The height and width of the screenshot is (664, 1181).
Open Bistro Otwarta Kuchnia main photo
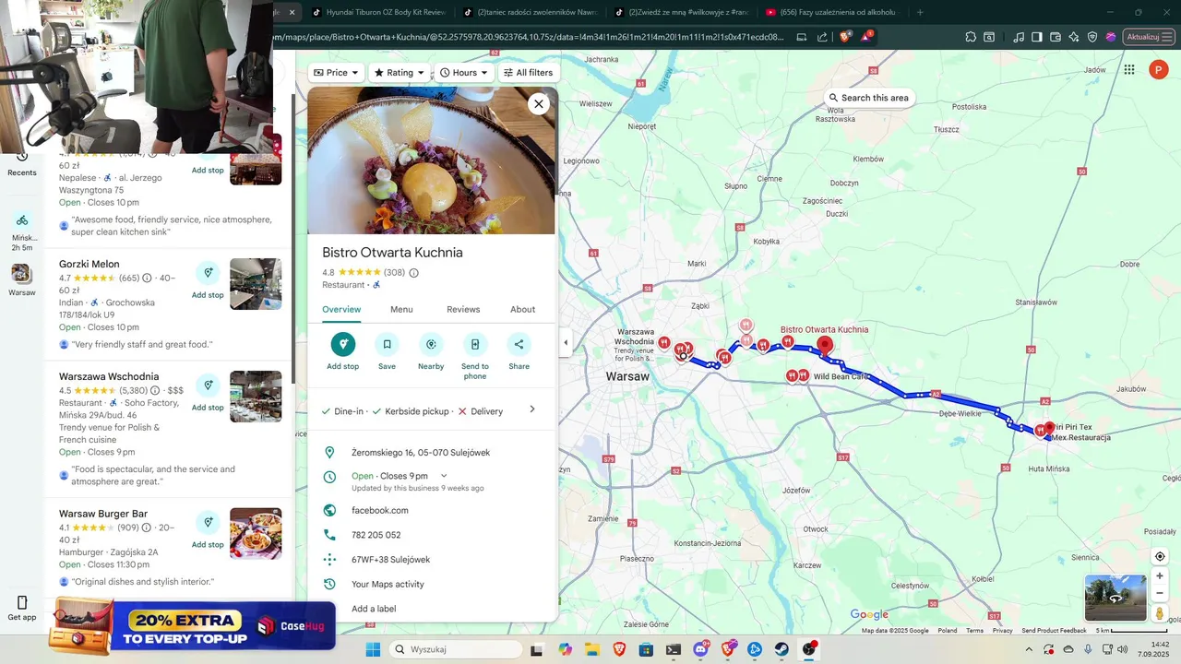click(x=432, y=161)
